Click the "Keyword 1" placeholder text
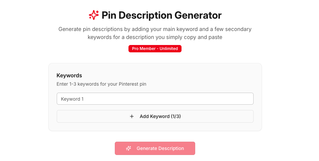Image resolution: width=319 pixels, height=161 pixels. (x=72, y=99)
